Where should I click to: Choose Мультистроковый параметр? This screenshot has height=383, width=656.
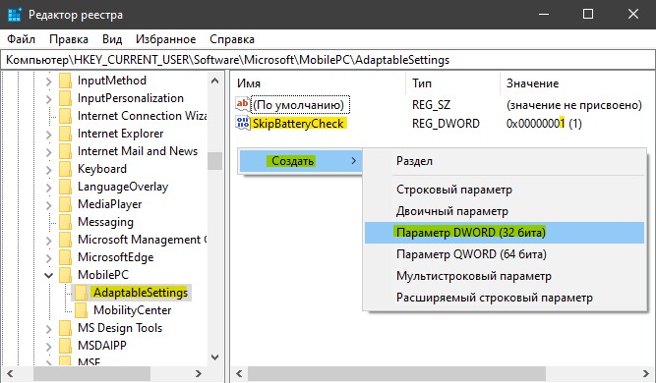505,276
